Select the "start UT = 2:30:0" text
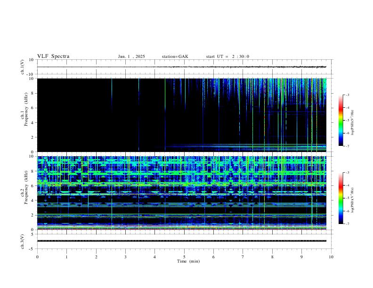 [227, 56]
